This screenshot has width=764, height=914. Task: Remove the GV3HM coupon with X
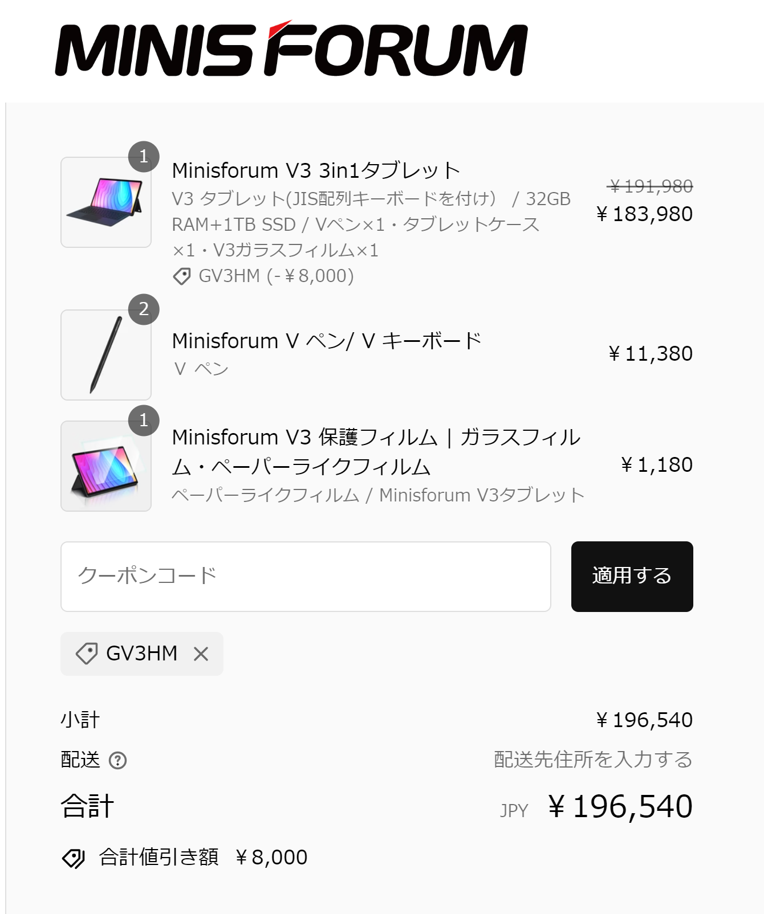pyautogui.click(x=201, y=654)
